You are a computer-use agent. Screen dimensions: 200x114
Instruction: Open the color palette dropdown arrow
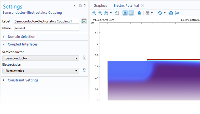point(152,13)
